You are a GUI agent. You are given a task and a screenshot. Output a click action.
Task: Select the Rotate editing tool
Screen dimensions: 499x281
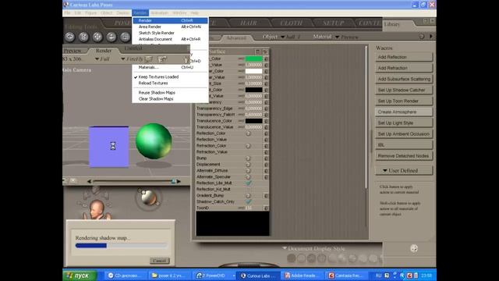(69, 37)
